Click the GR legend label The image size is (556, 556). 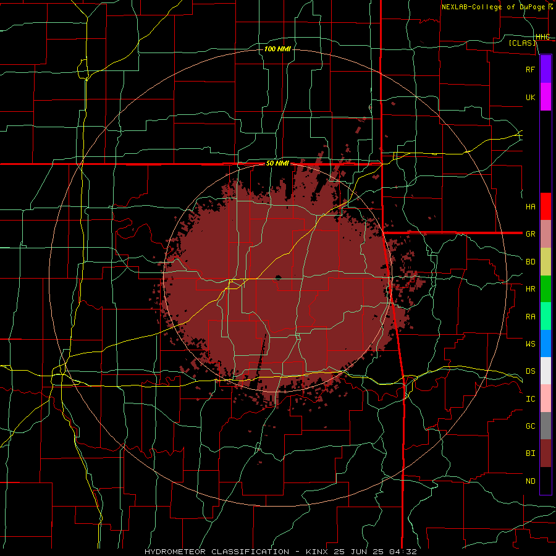pyautogui.click(x=530, y=234)
